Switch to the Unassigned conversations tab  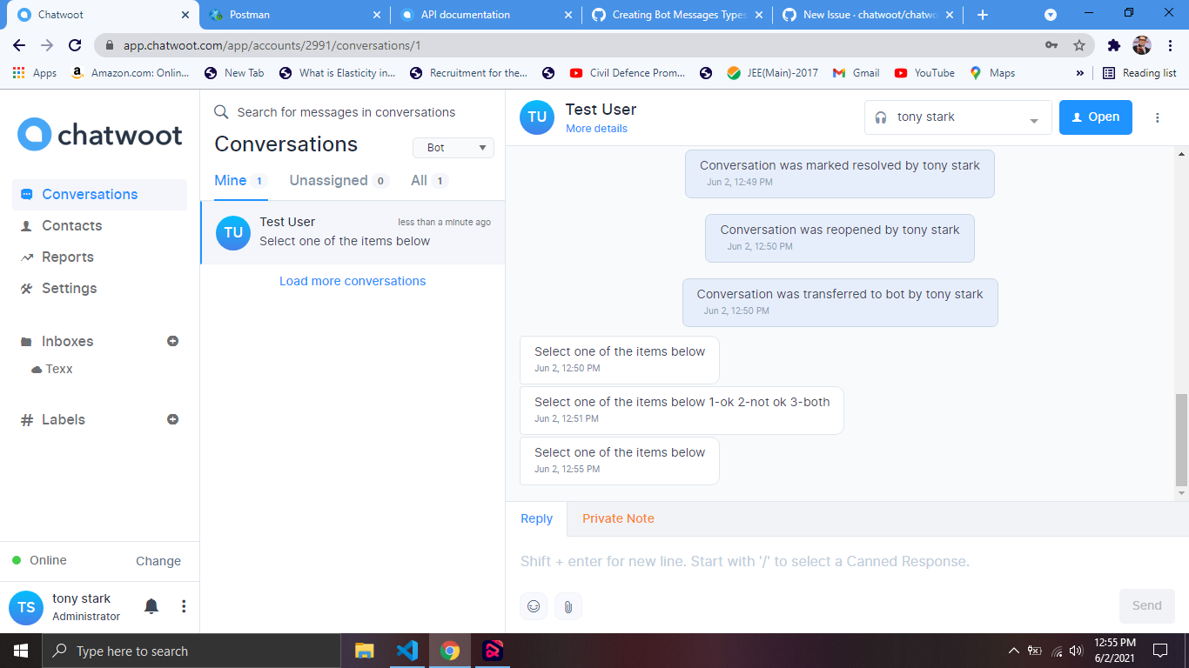[329, 180]
